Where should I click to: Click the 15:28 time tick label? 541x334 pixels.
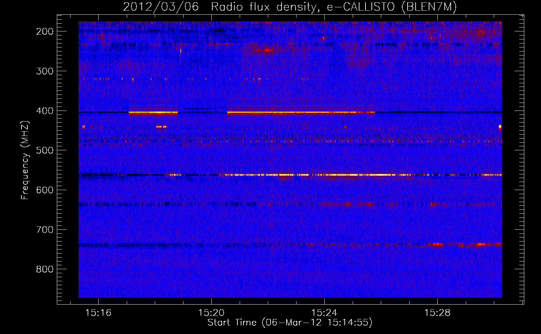click(437, 313)
